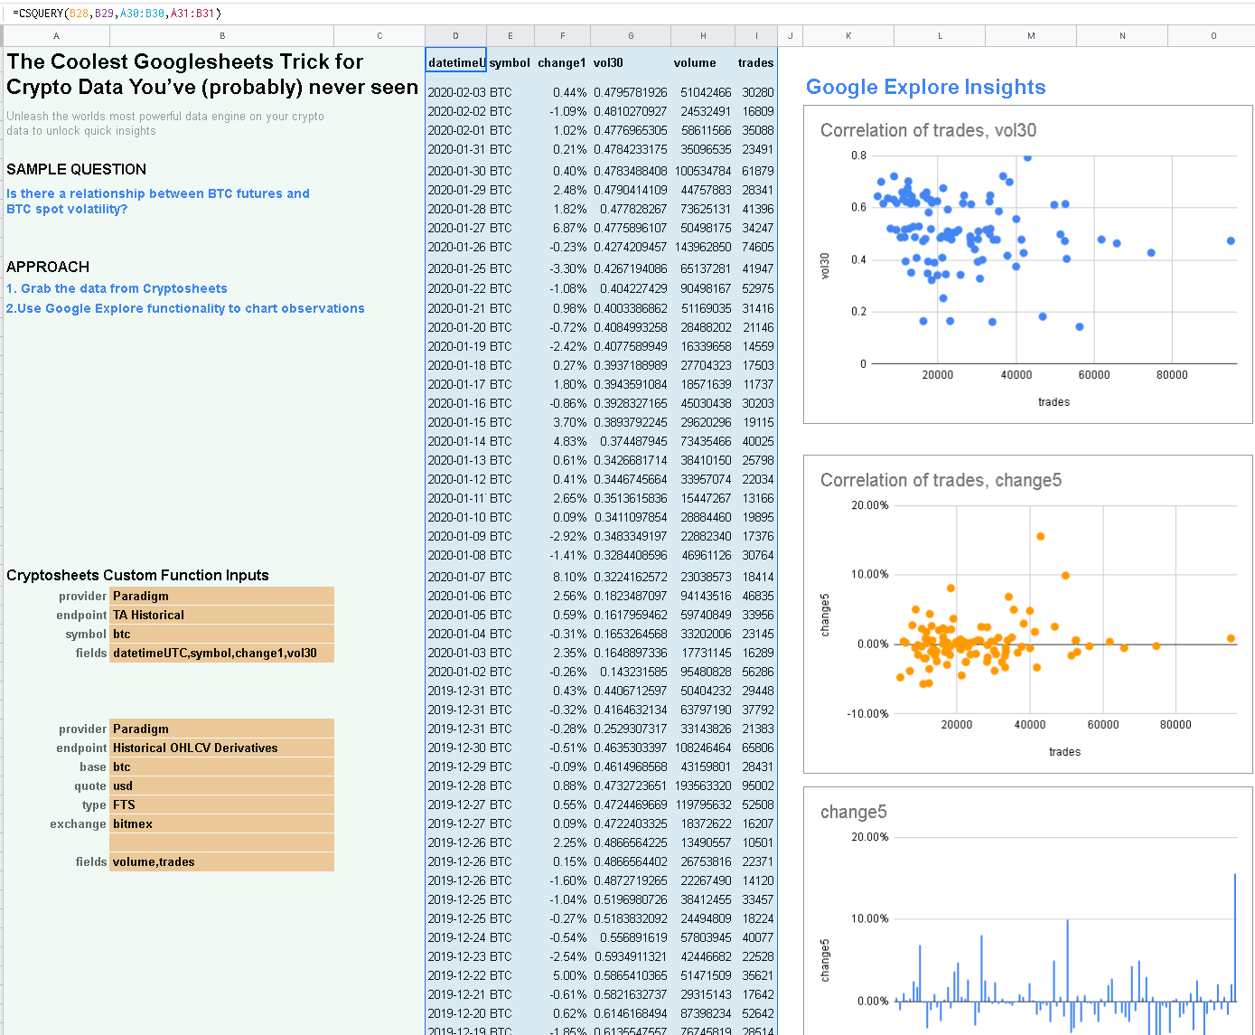Select date cell 2019-12-22
1255x1035 pixels.
455,975
